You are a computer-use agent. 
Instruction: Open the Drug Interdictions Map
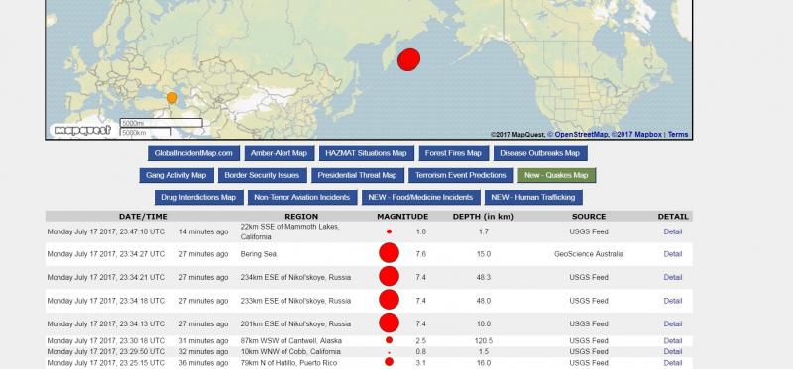coord(199,198)
